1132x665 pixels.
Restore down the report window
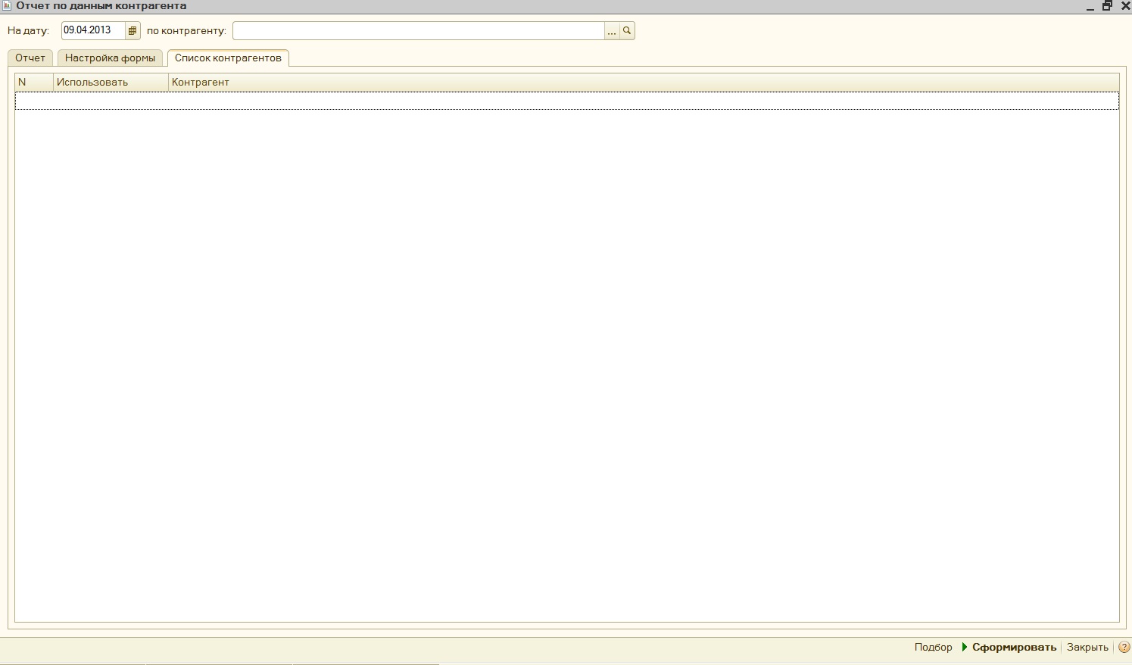(1107, 5)
